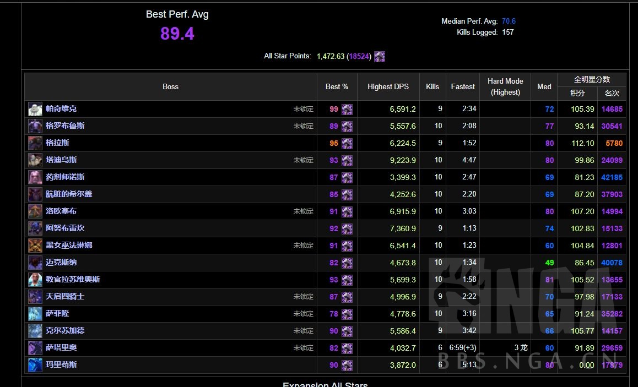The height and width of the screenshot is (387, 638).
Task: Click the 黑女巫法琳娜 boss portrait icon
Action: pos(35,246)
